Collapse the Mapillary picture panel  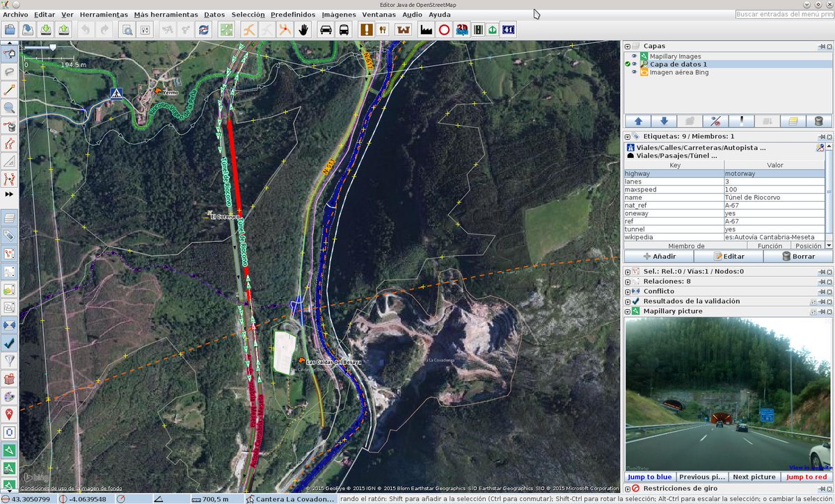(x=628, y=311)
